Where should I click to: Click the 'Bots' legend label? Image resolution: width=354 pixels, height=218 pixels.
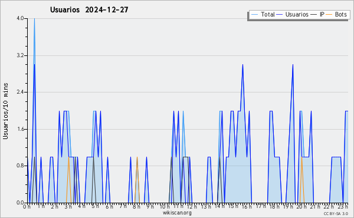click(x=340, y=14)
